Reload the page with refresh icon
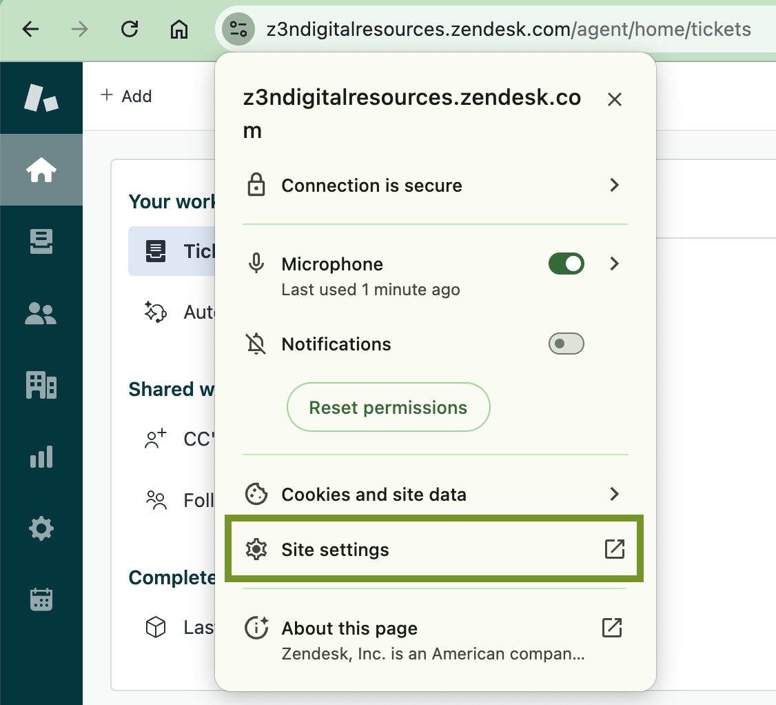This screenshot has height=705, width=776. pos(130,29)
